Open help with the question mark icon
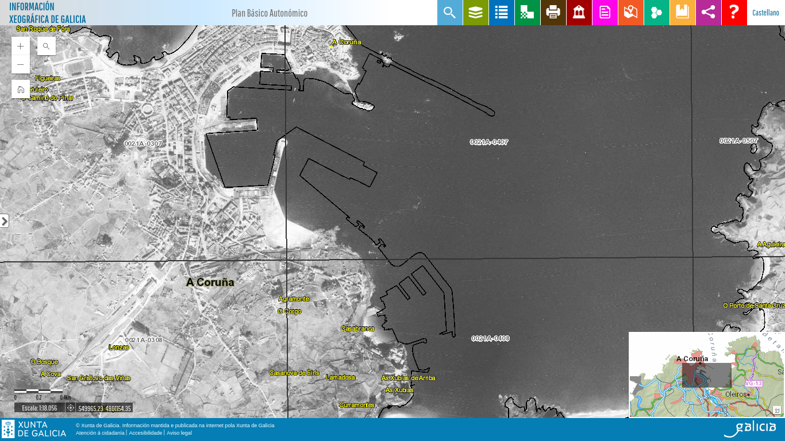Screen dimensions: 785x441 734,13
